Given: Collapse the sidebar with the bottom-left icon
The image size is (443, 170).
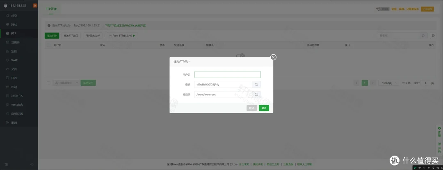Looking at the screenshot, I should [x=6, y=164].
